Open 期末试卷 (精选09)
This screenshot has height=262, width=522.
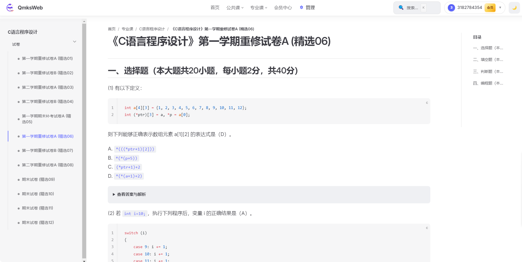click(x=38, y=179)
